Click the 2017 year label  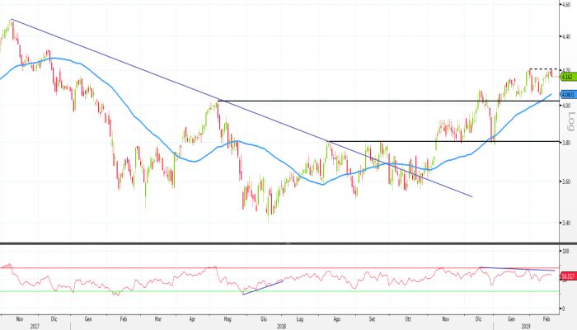click(x=35, y=327)
